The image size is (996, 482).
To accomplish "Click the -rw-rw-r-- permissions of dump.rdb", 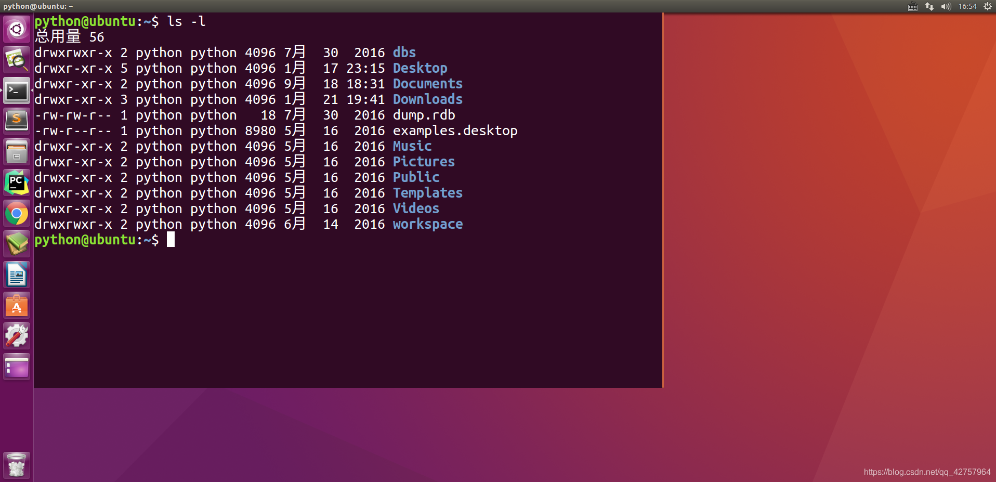I will pyautogui.click(x=73, y=115).
